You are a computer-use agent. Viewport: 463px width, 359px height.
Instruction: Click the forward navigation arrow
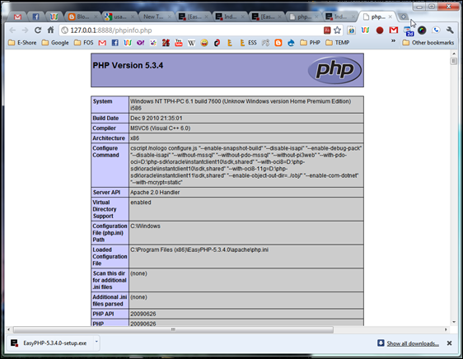25,30
